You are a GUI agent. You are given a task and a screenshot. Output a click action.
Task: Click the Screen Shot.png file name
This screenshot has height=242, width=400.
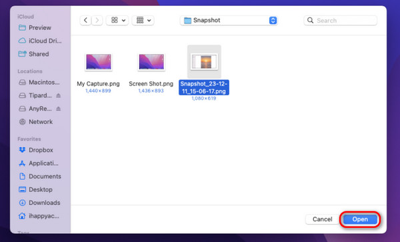[151, 83]
